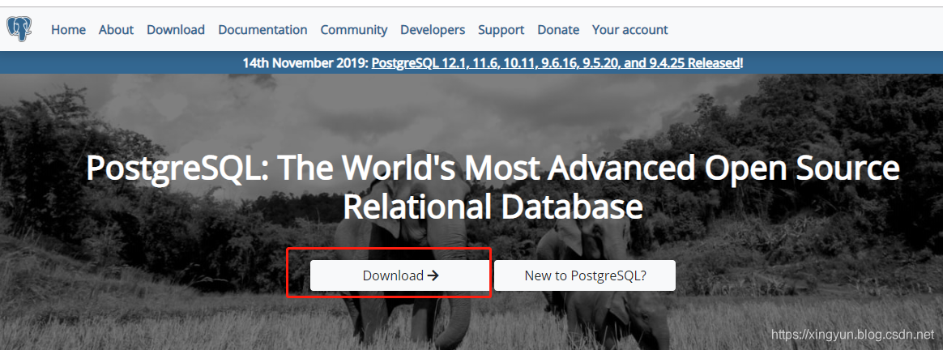The width and height of the screenshot is (943, 350).
Task: Click the PostgreSQL elephant logo
Action: [19, 29]
